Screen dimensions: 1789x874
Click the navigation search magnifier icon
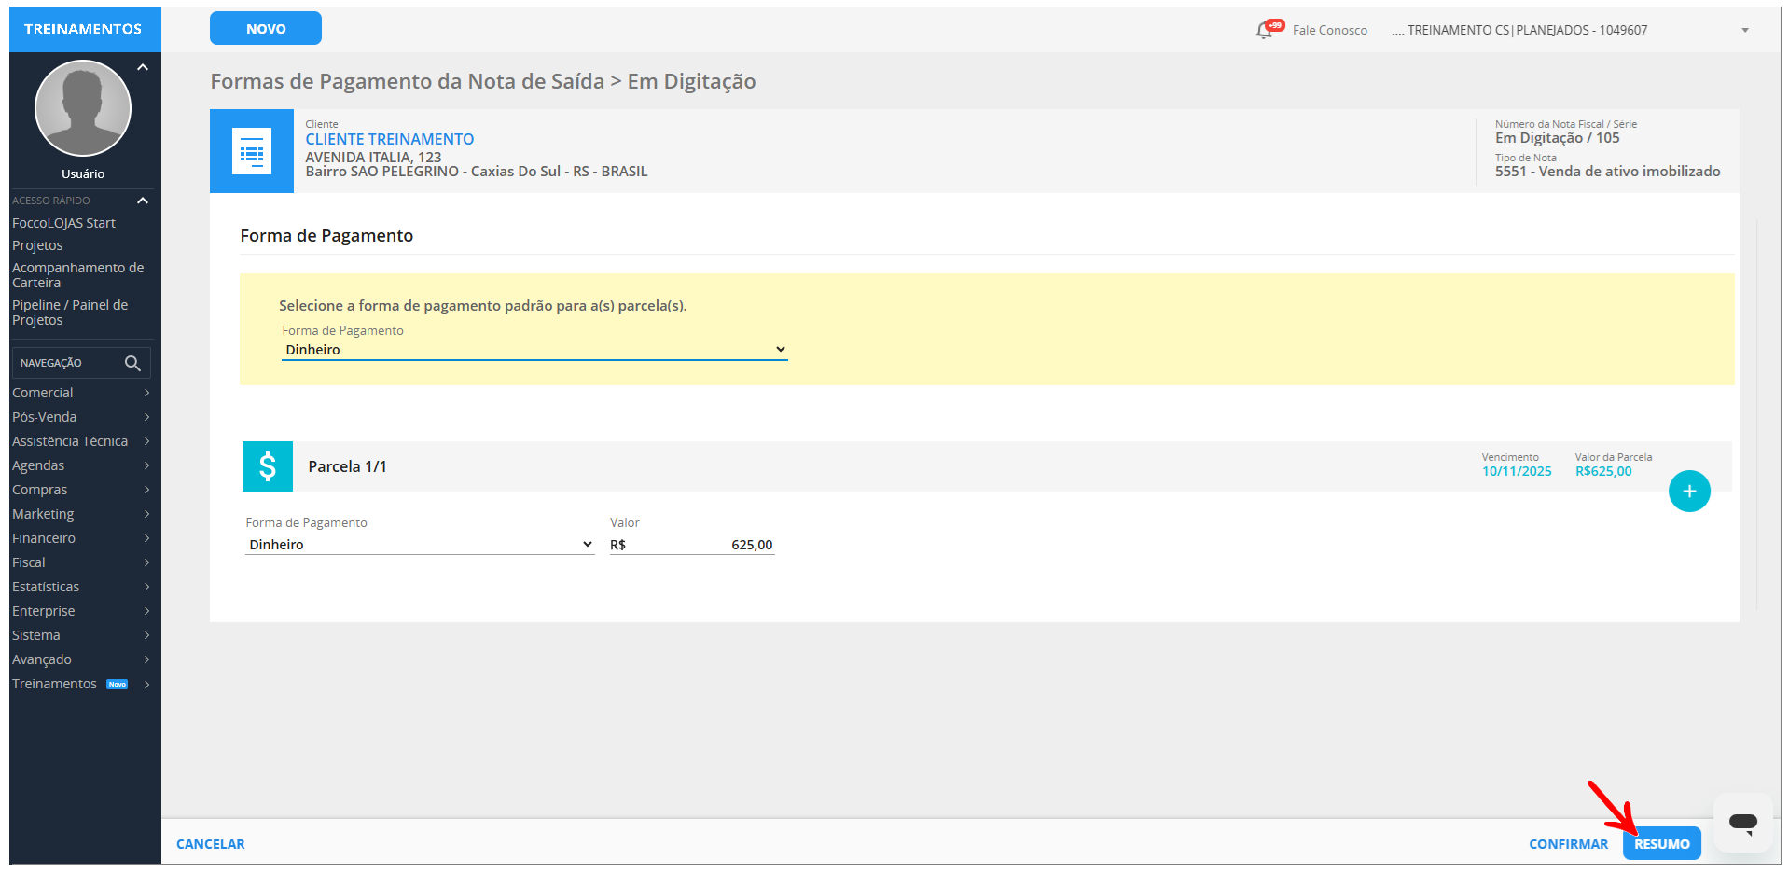[x=132, y=363]
